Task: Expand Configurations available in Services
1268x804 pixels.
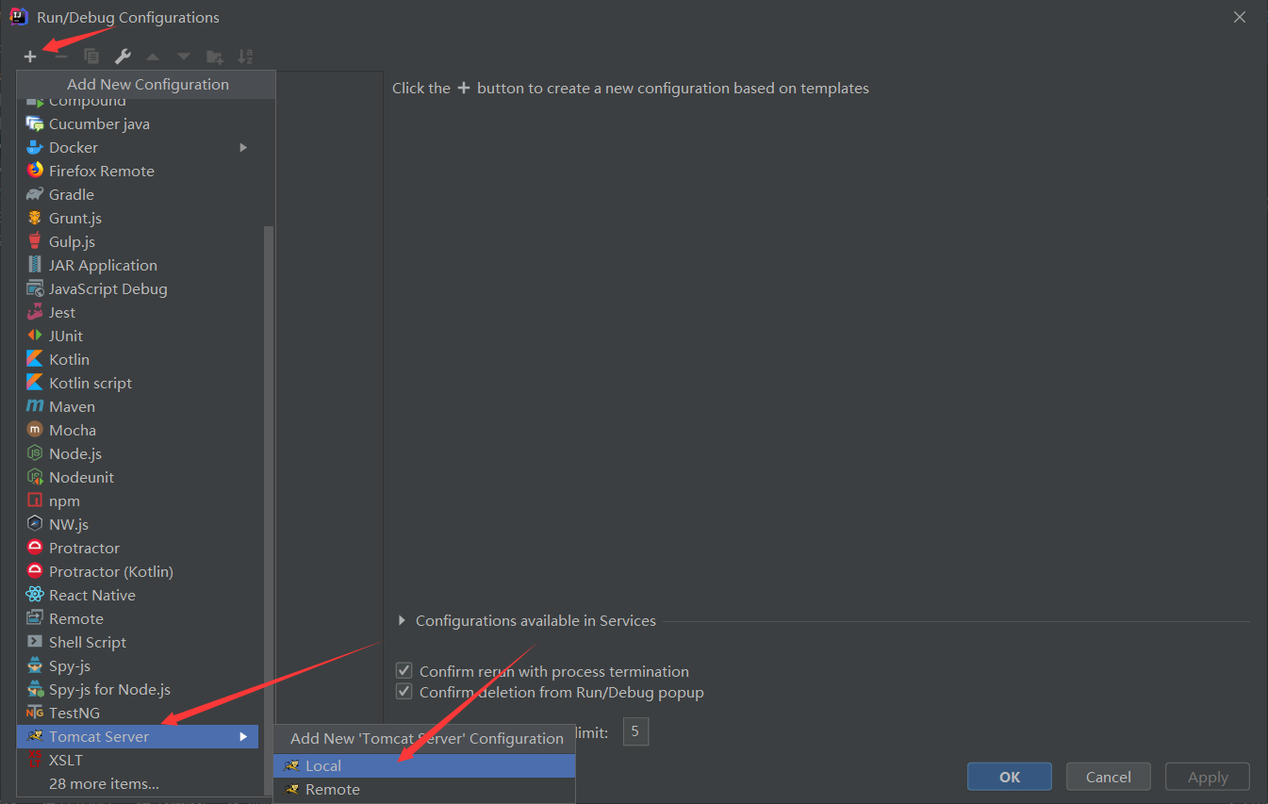Action: pyautogui.click(x=403, y=620)
